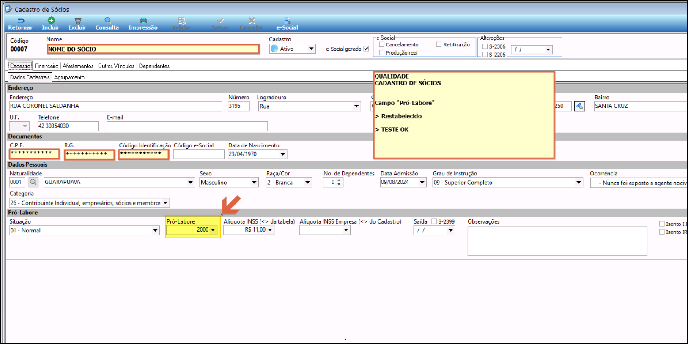Image resolution: width=688 pixels, height=344 pixels.
Task: Click the Observações text area
Action: (x=557, y=241)
